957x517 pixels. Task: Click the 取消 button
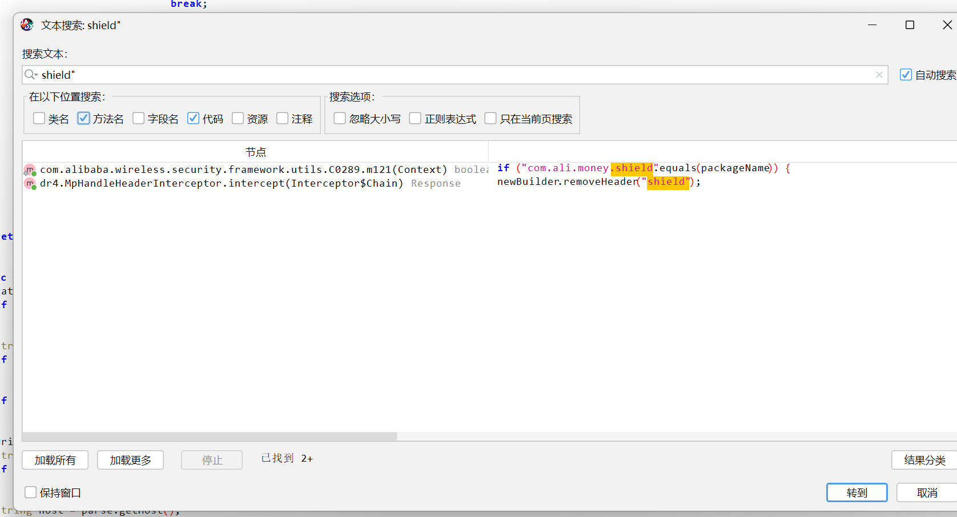[927, 492]
